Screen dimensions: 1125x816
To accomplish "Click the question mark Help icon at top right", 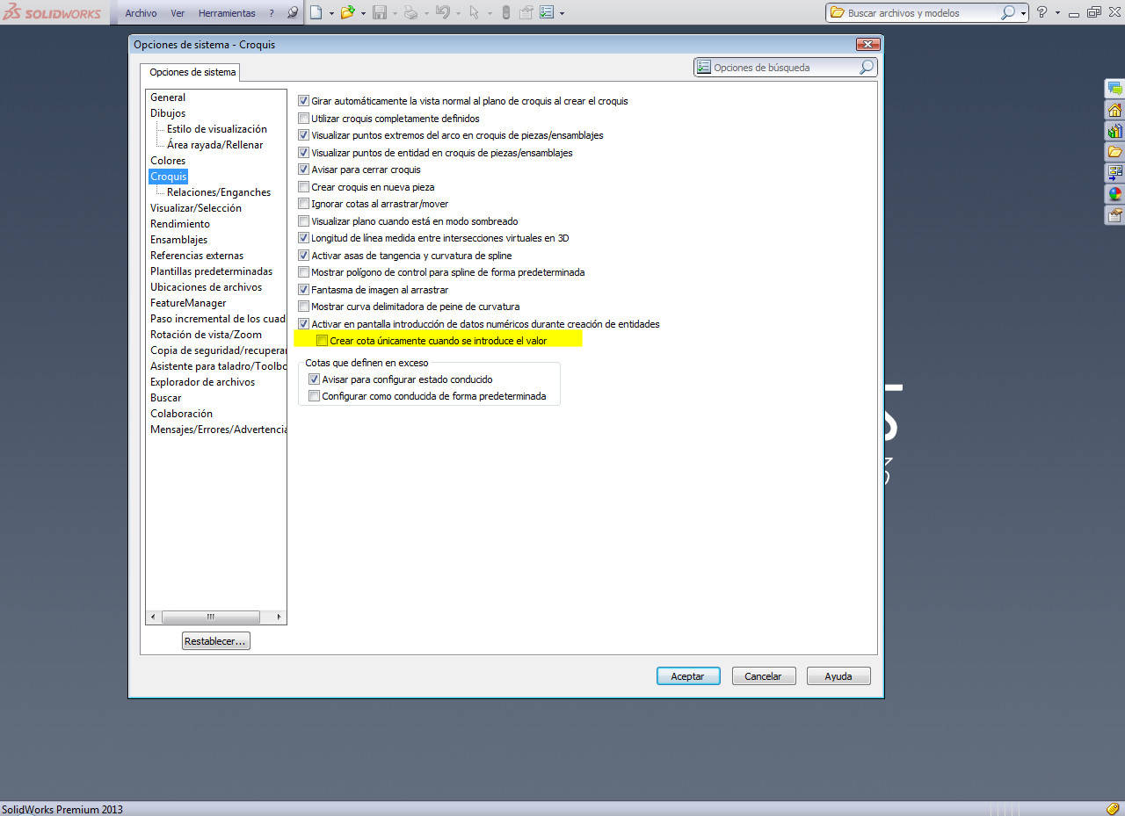I will [x=1042, y=12].
